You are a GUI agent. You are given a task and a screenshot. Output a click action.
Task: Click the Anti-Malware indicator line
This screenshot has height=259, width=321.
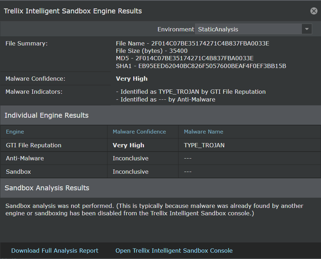click(x=165, y=99)
